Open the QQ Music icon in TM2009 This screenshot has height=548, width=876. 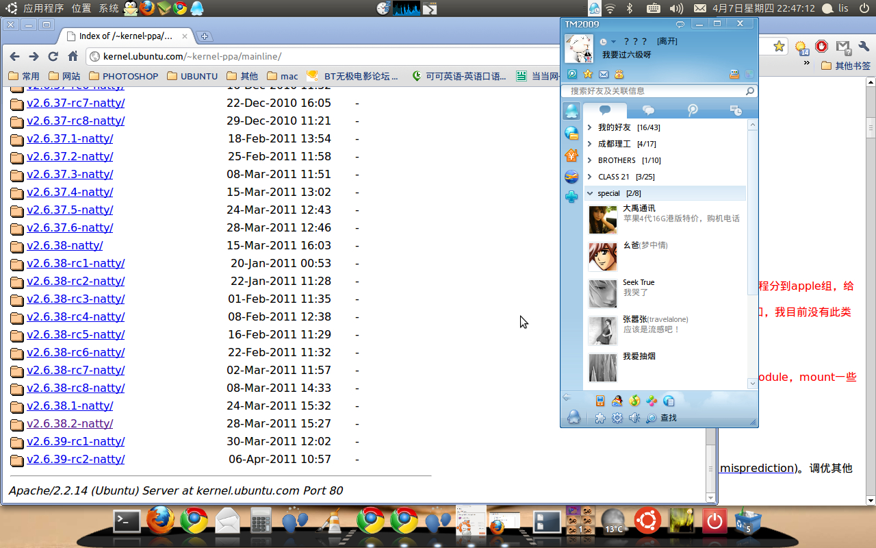(634, 401)
